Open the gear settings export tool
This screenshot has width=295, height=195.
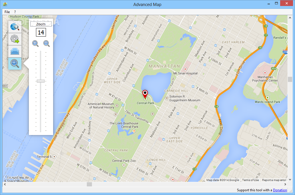tap(15, 39)
